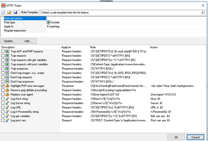Close the HTTP Traps dialog

click(x=203, y=5)
